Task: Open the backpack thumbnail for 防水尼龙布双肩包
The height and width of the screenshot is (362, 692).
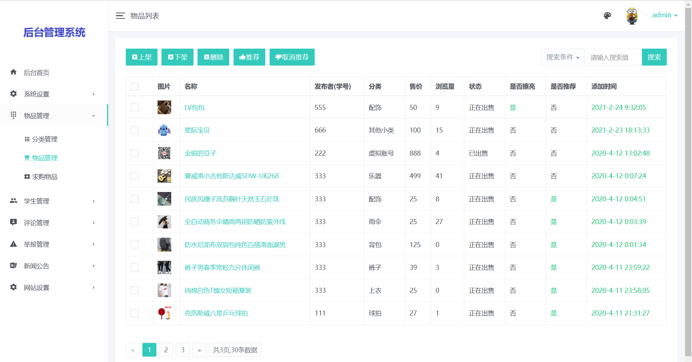Action: (164, 245)
